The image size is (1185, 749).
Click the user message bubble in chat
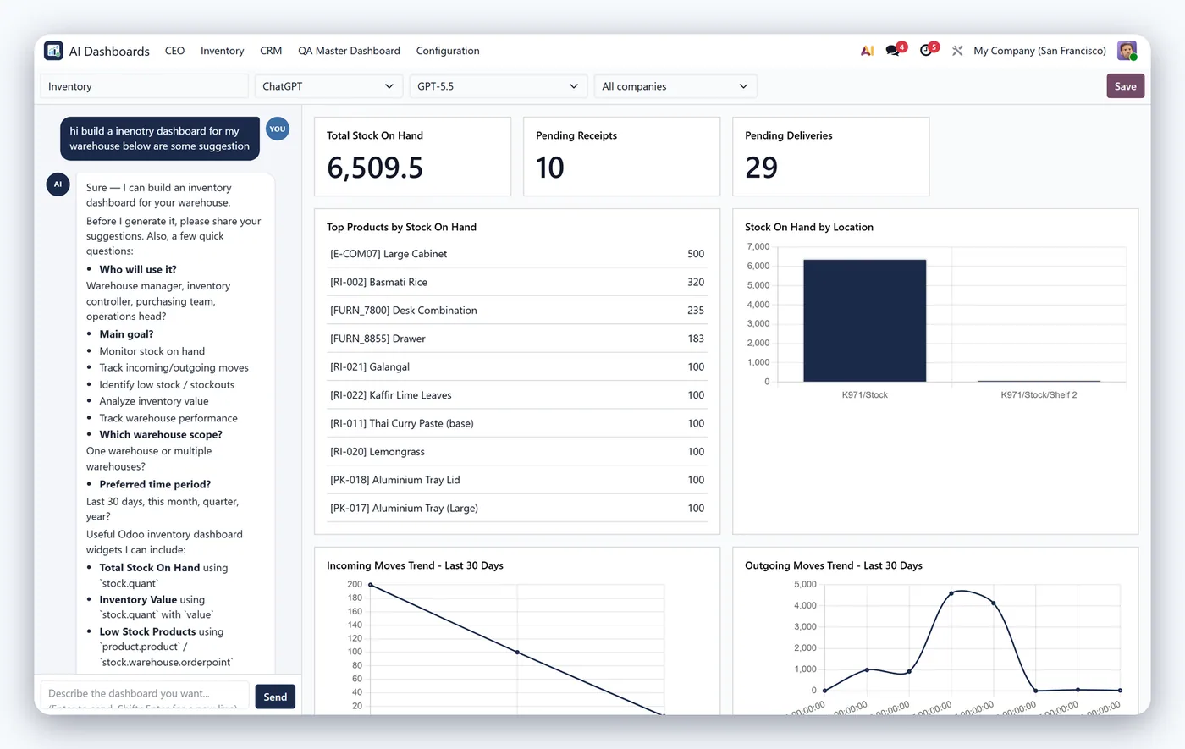click(x=160, y=139)
